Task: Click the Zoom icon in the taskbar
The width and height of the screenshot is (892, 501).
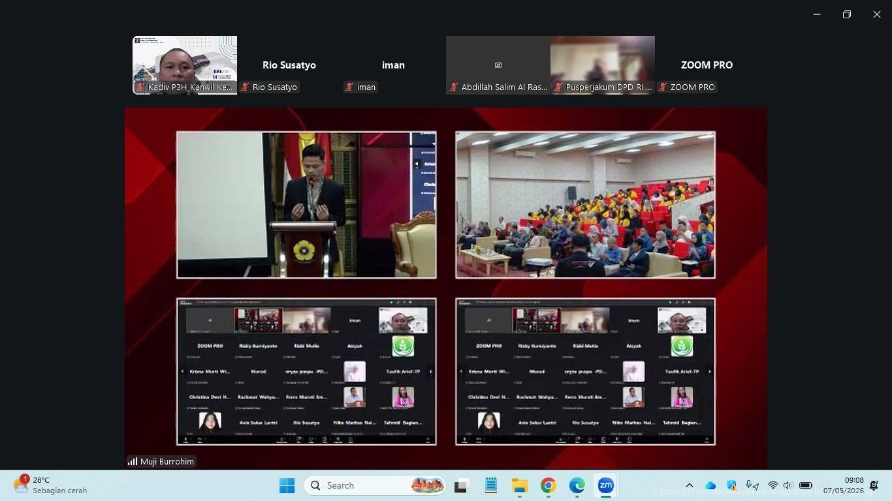Action: (606, 485)
